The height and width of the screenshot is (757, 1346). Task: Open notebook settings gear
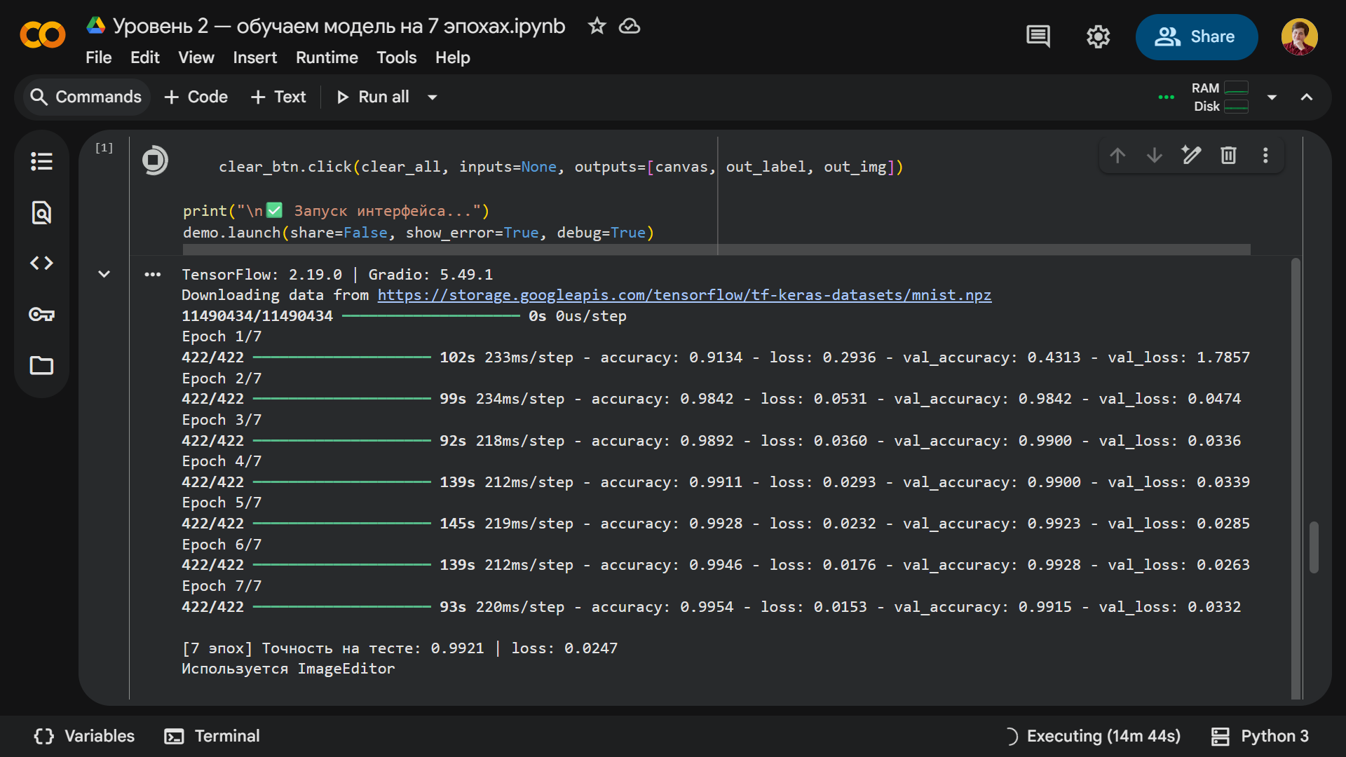(1098, 36)
